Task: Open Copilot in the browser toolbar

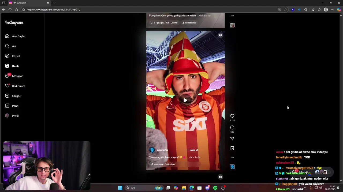Action: pos(339,10)
